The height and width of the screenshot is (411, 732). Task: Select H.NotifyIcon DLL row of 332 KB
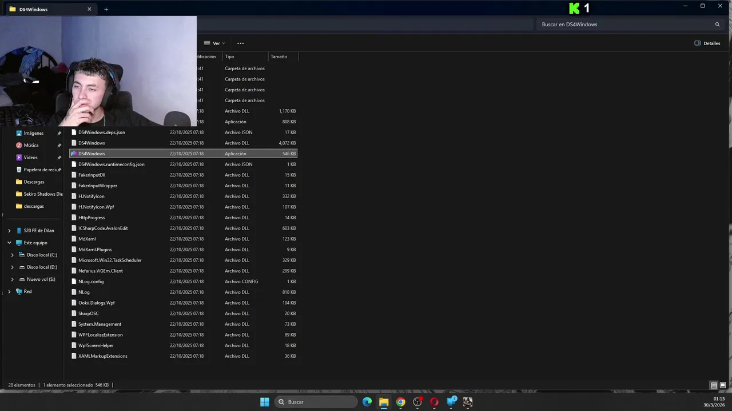[x=183, y=196]
